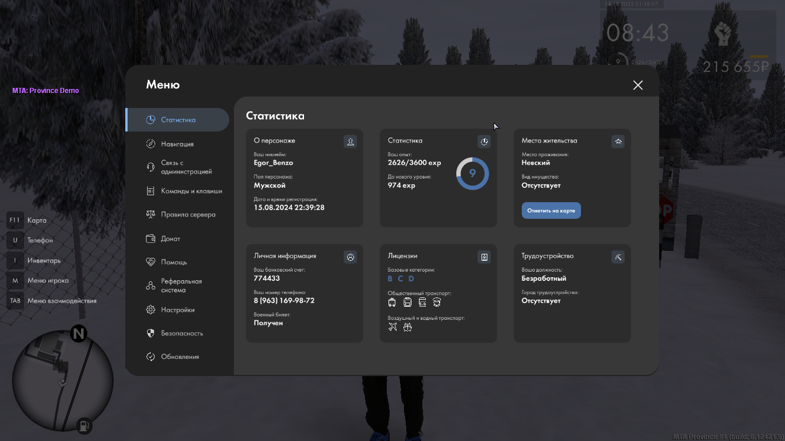Click the license badge icon in Лицензии card
Screen dimensions: 785x441
coord(484,257)
